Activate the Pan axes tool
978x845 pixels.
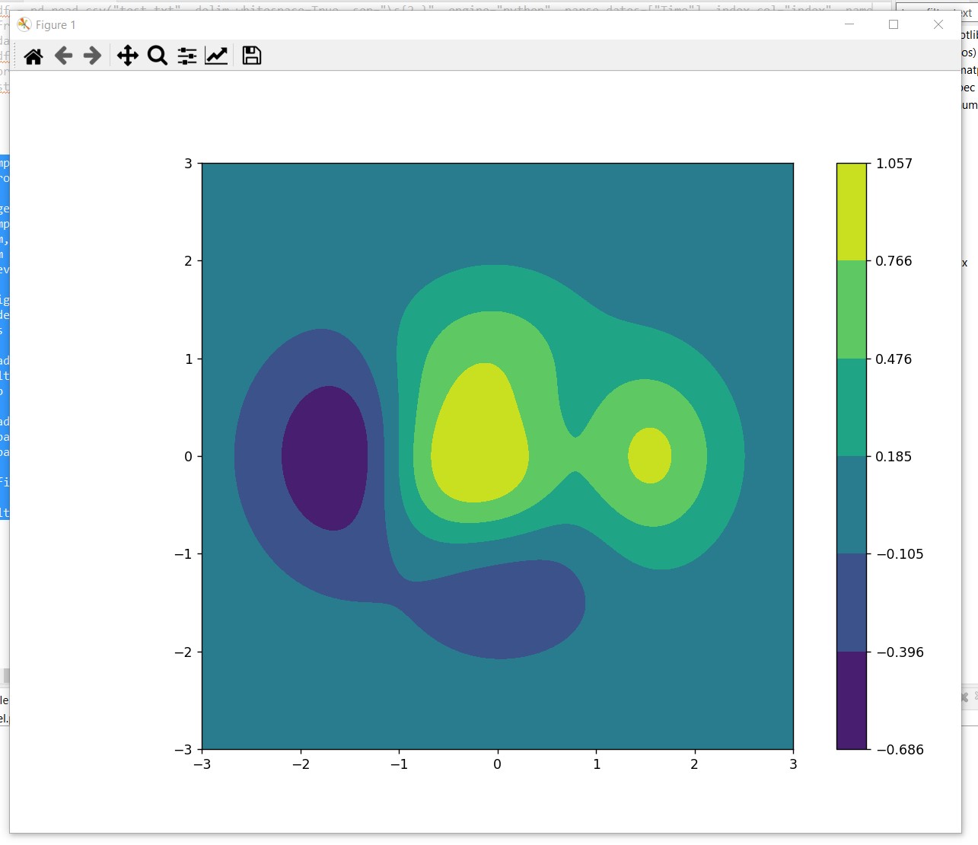tap(127, 56)
